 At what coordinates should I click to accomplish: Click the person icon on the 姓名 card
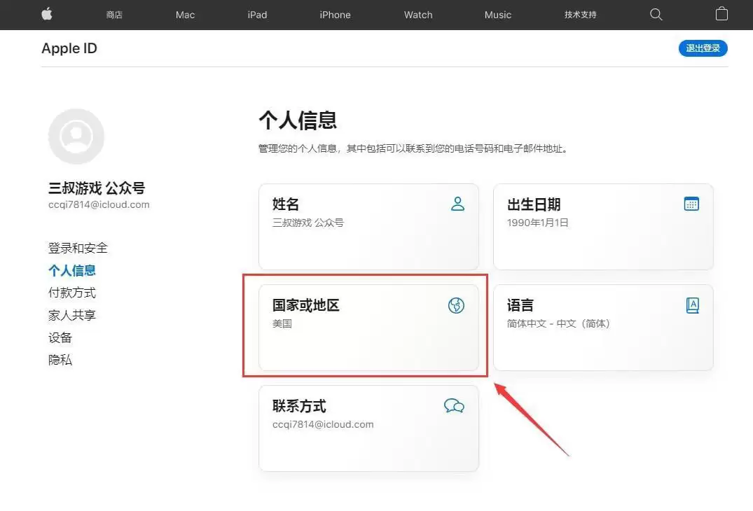457,204
